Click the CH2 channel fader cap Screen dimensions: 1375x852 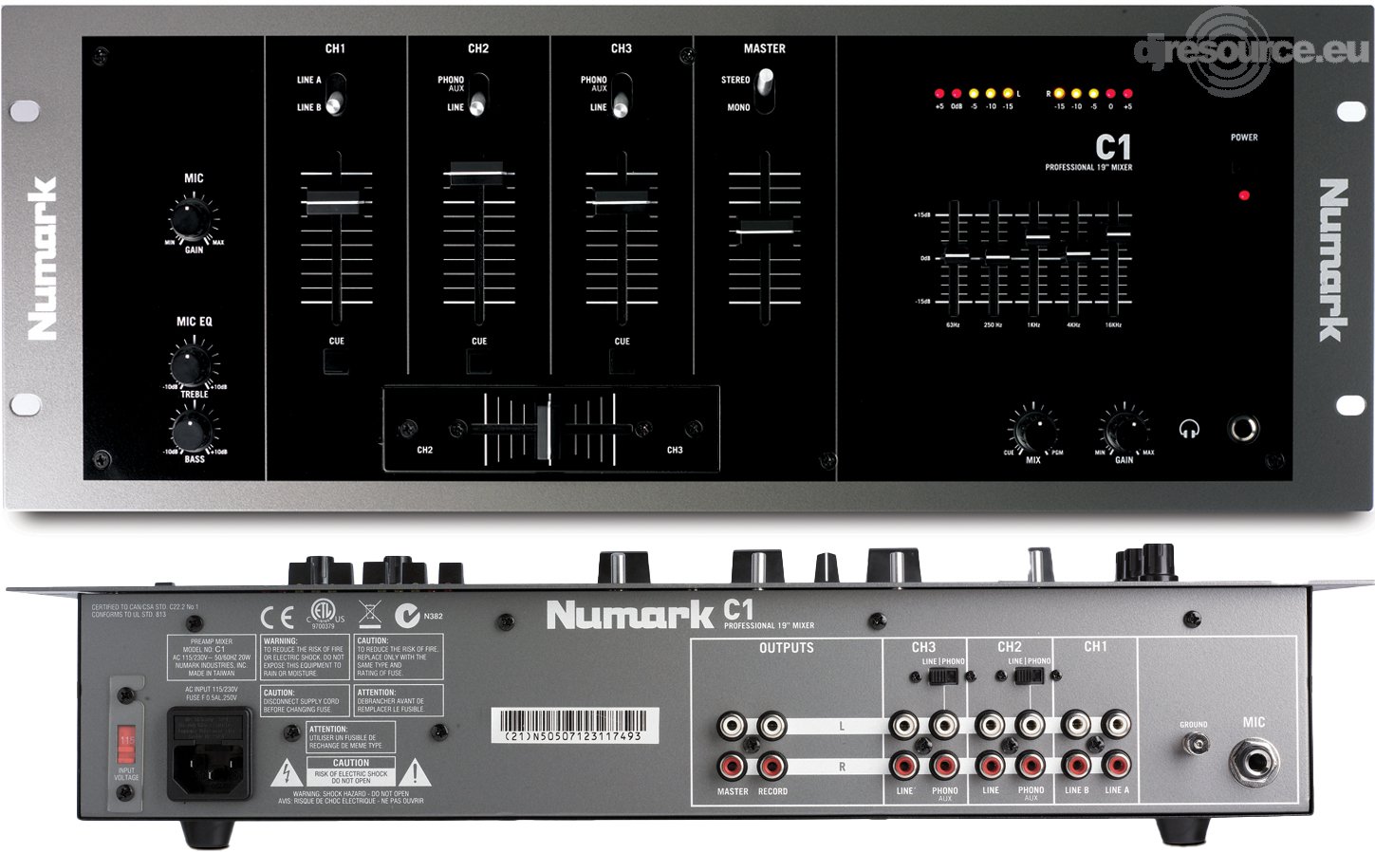(x=478, y=173)
